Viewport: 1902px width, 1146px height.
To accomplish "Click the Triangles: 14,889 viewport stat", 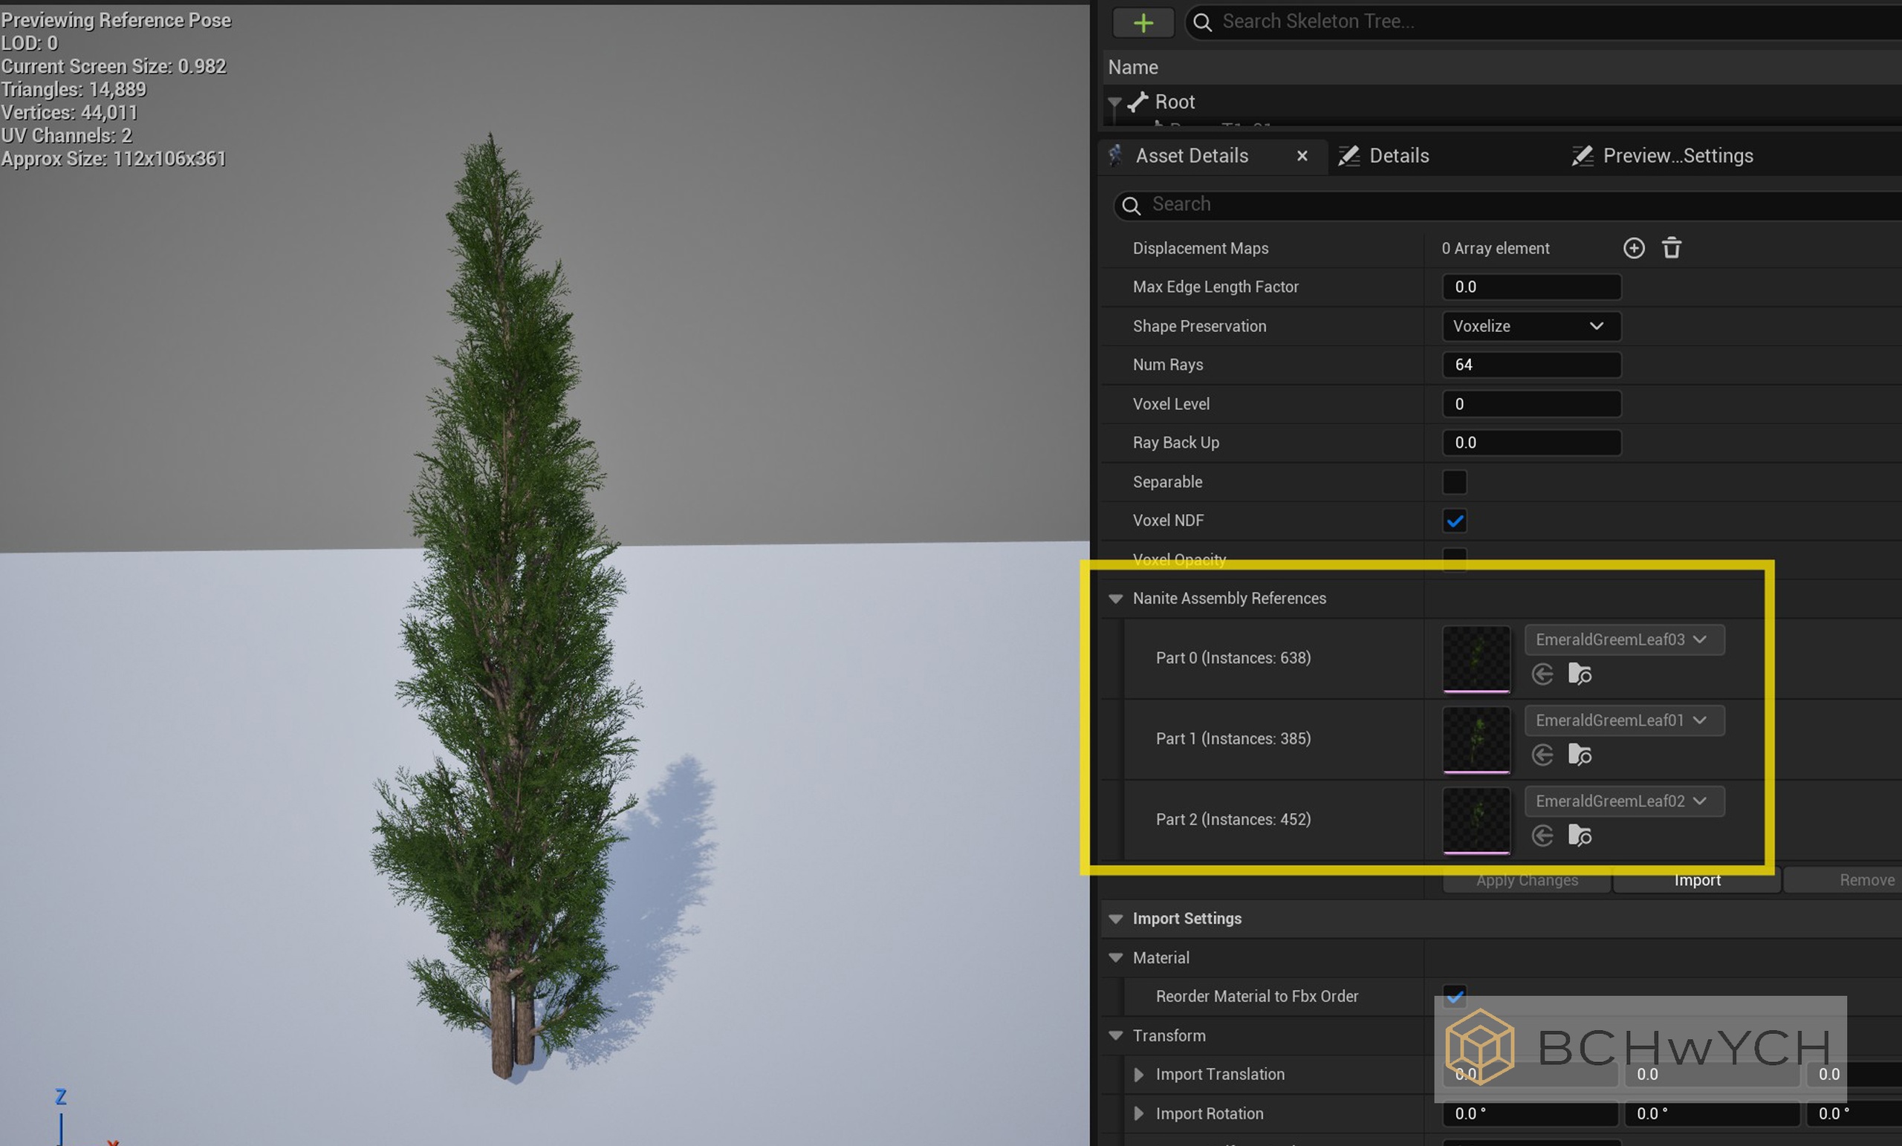I will click(74, 90).
